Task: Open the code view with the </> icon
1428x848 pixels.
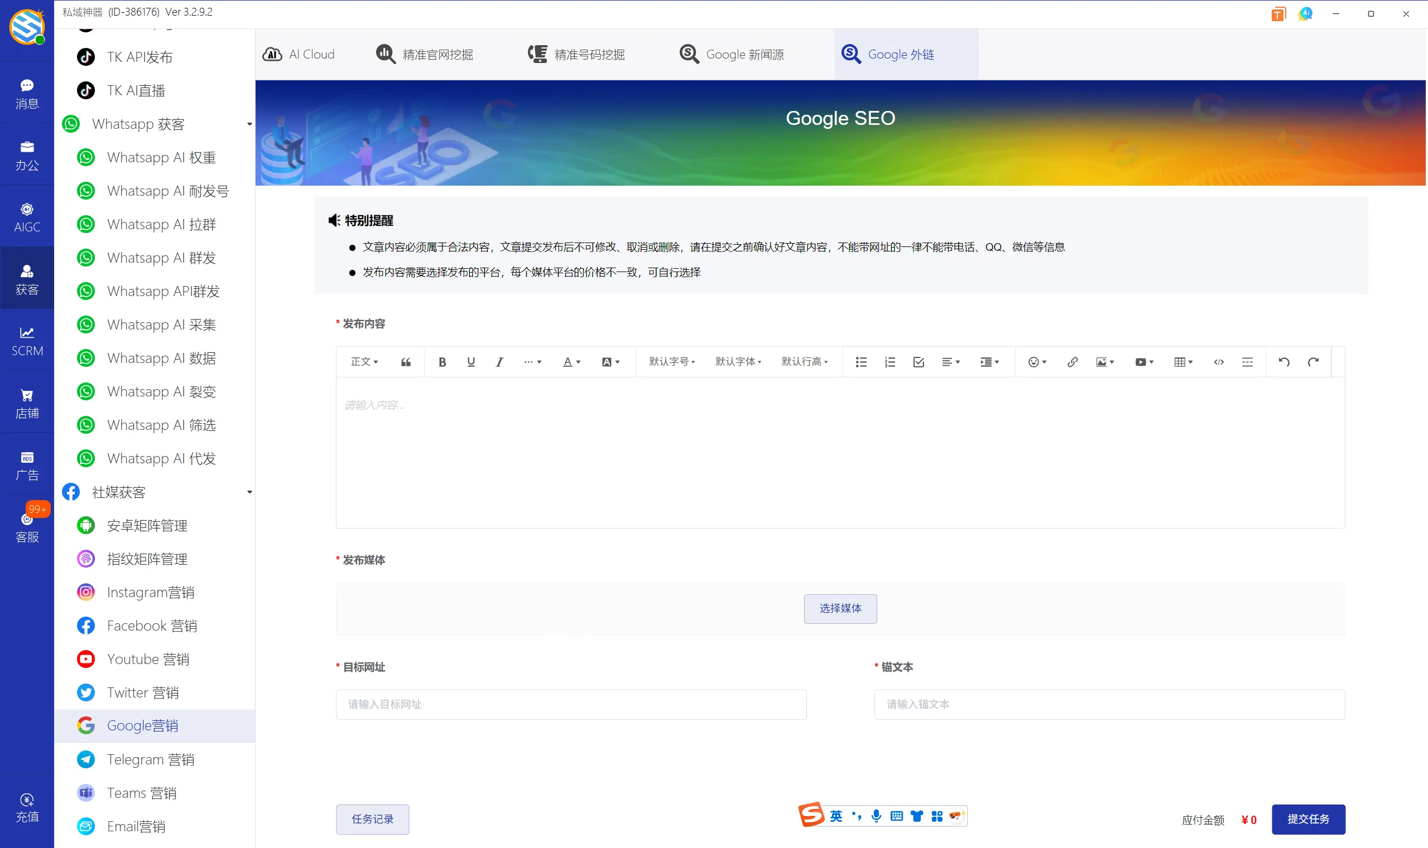Action: coord(1218,362)
